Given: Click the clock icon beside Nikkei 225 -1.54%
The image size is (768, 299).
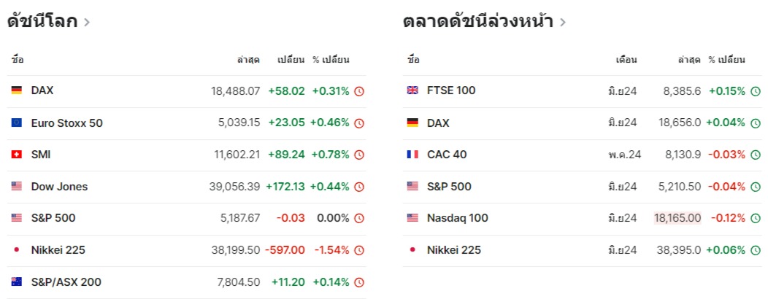Looking at the screenshot, I should (359, 251).
